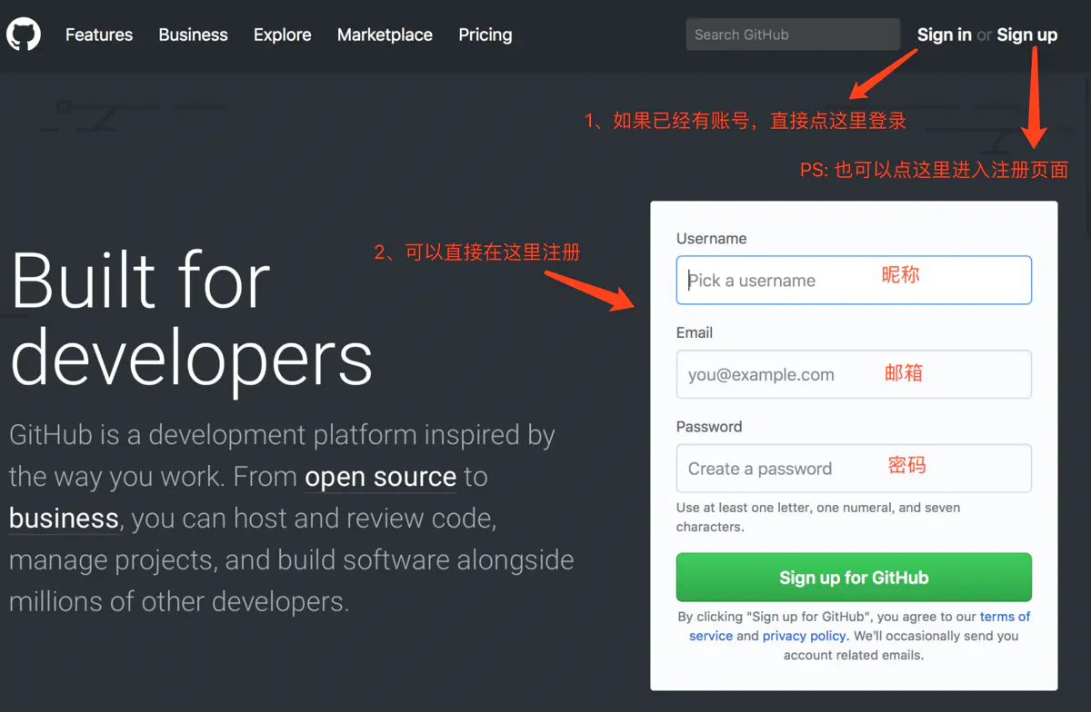Follow the open source link
The height and width of the screenshot is (712, 1091).
coord(380,477)
